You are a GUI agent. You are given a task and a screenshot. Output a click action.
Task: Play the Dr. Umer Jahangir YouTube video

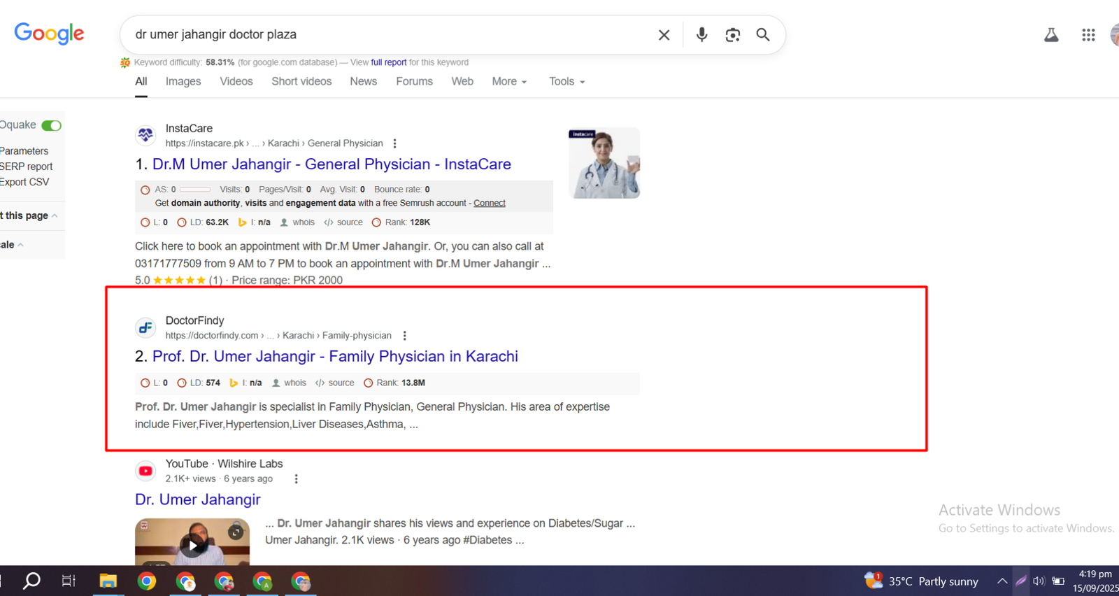coord(192,544)
